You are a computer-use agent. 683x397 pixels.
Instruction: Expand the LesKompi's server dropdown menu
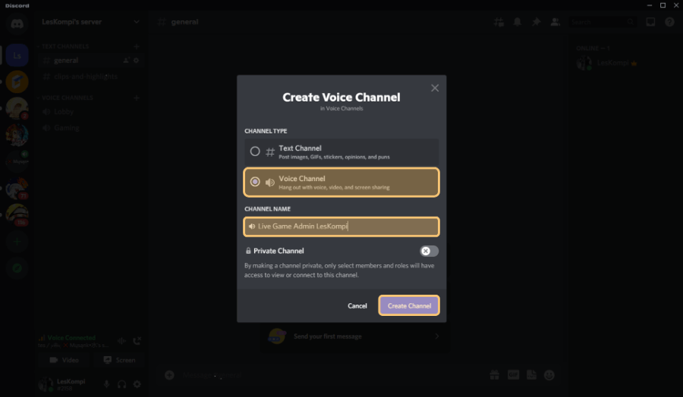(x=137, y=22)
